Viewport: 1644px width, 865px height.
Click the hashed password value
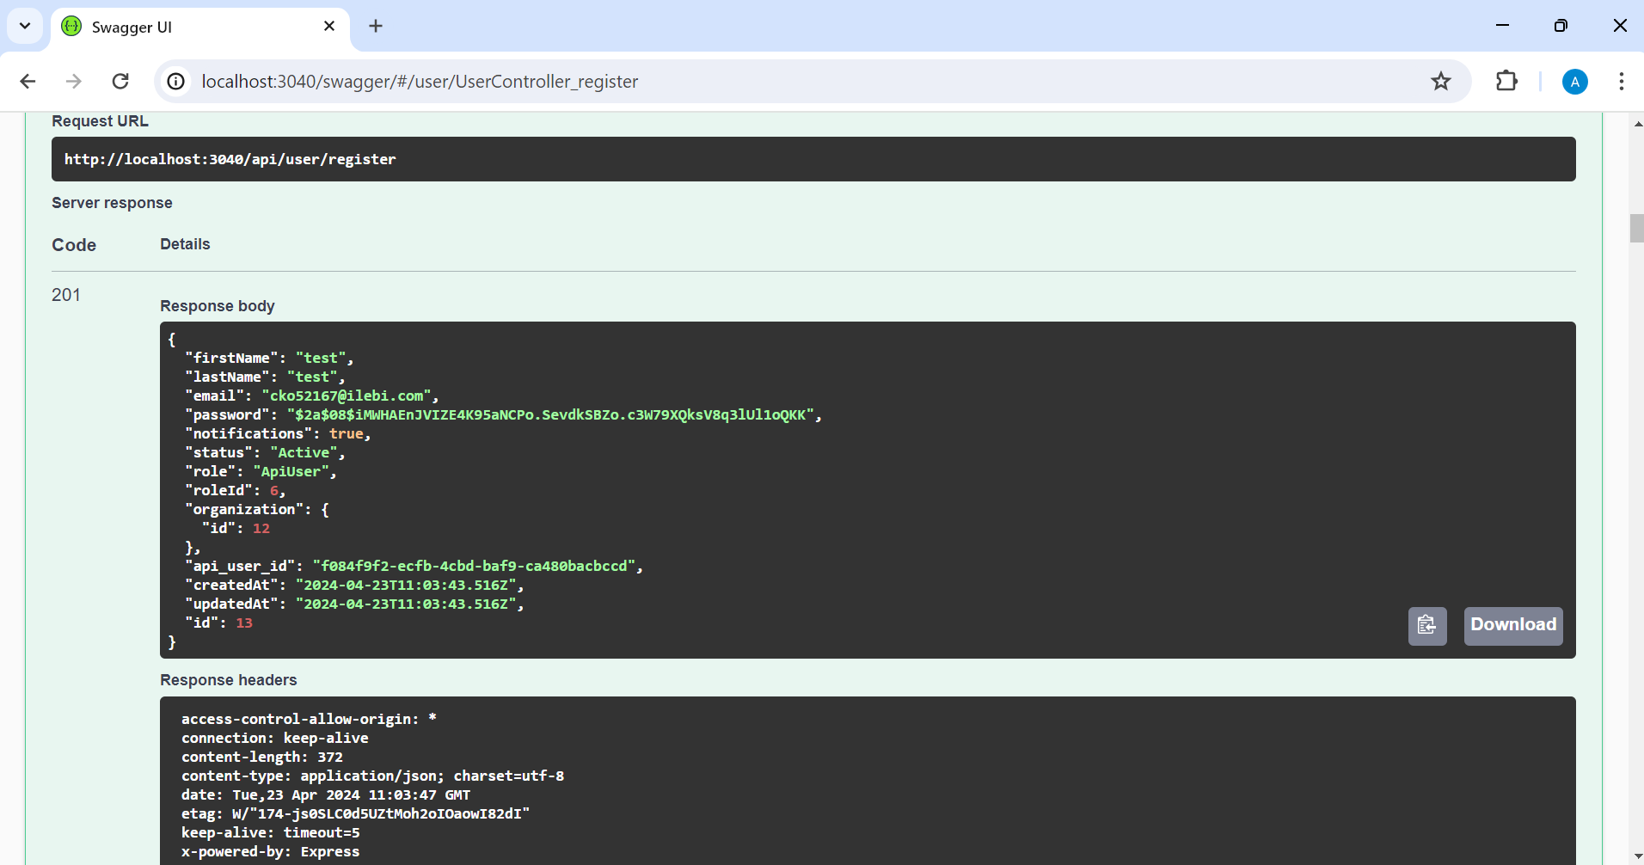coord(550,414)
